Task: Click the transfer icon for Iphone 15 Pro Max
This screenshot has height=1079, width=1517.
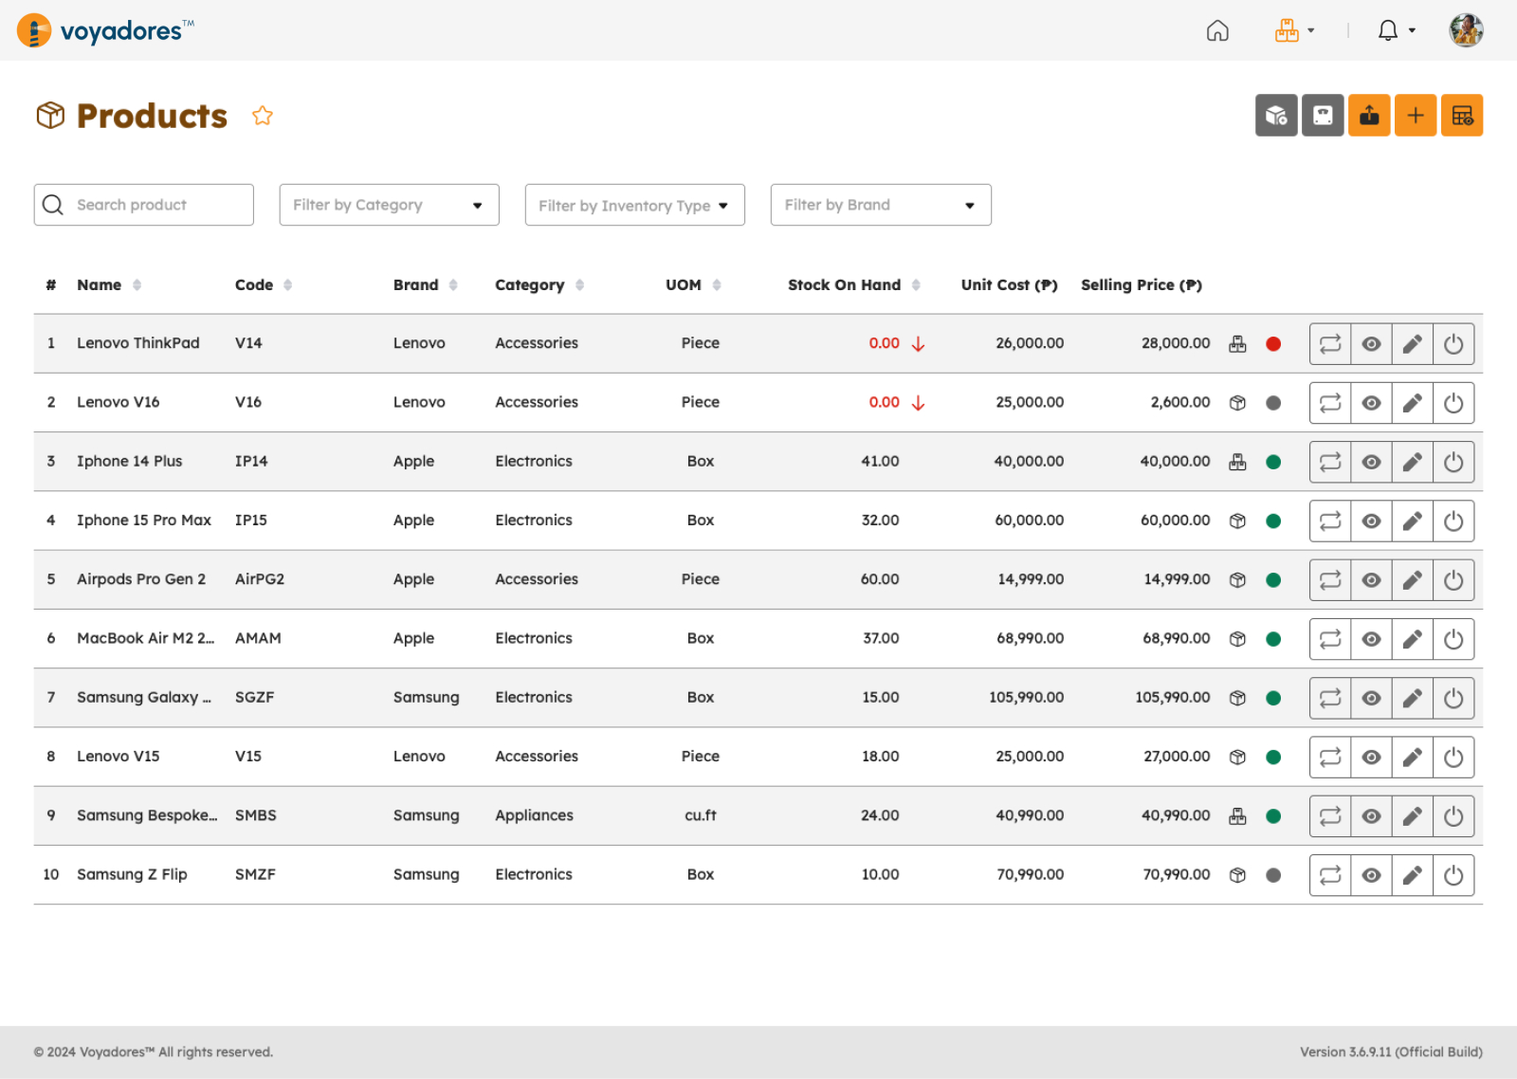Action: click(x=1330, y=521)
